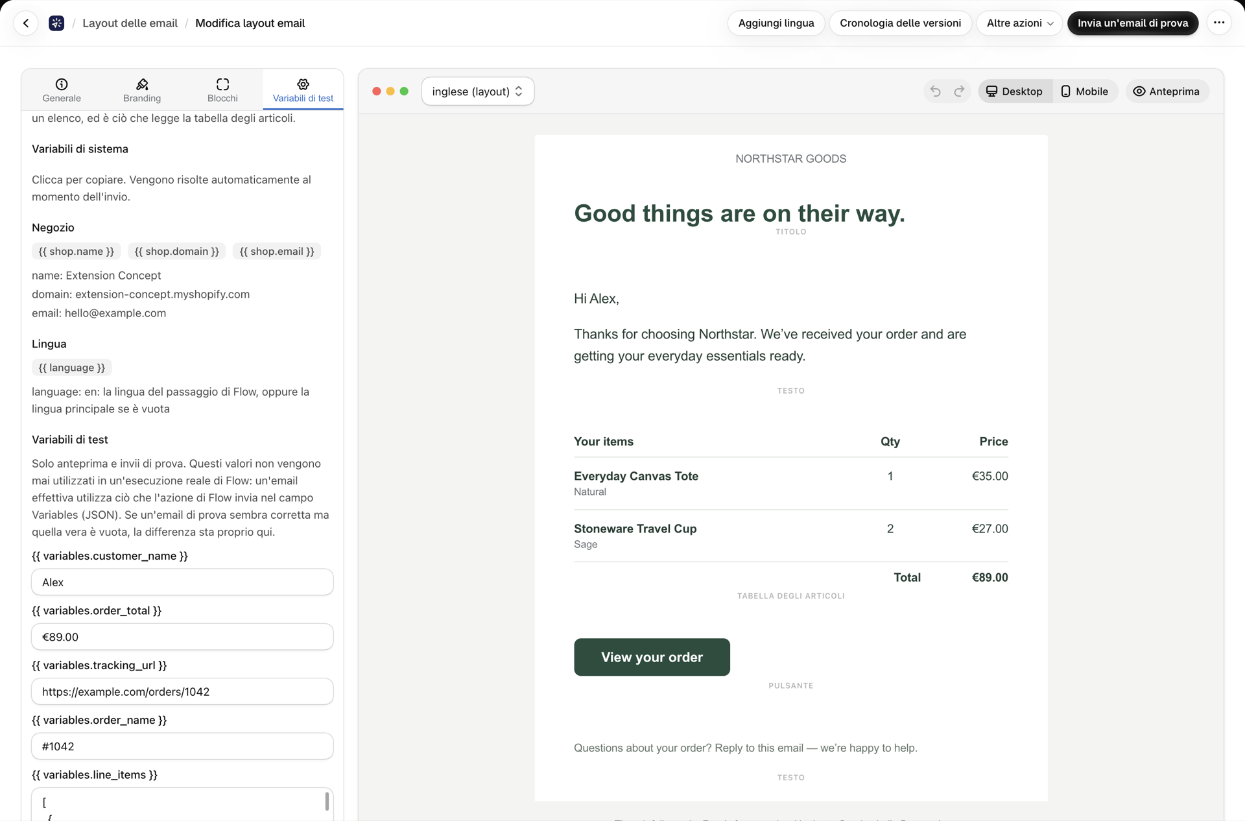Open the Blocchi tab
This screenshot has height=821, width=1245.
(x=222, y=90)
